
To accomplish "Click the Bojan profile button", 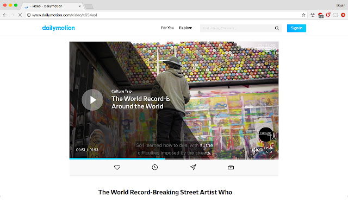I will (x=341, y=5).
